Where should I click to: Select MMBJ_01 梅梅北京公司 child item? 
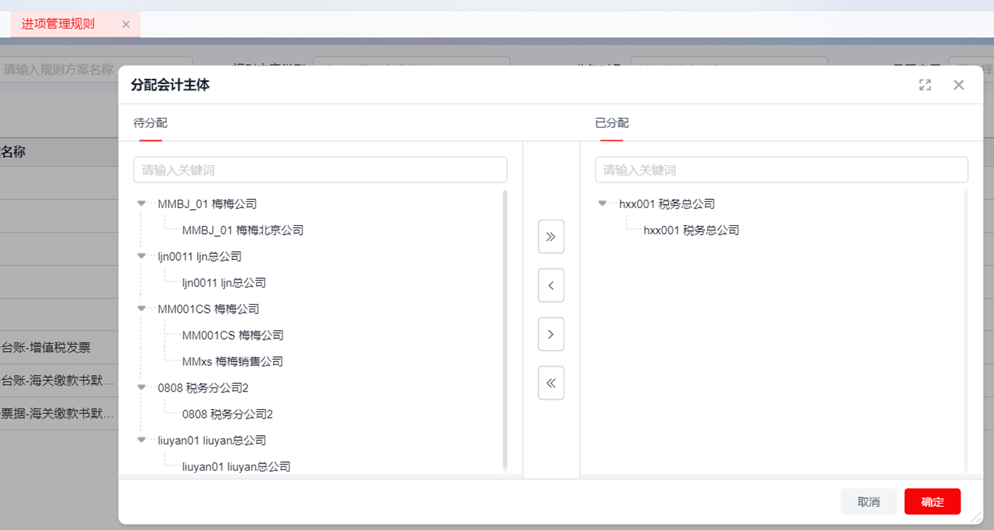pyautogui.click(x=243, y=230)
